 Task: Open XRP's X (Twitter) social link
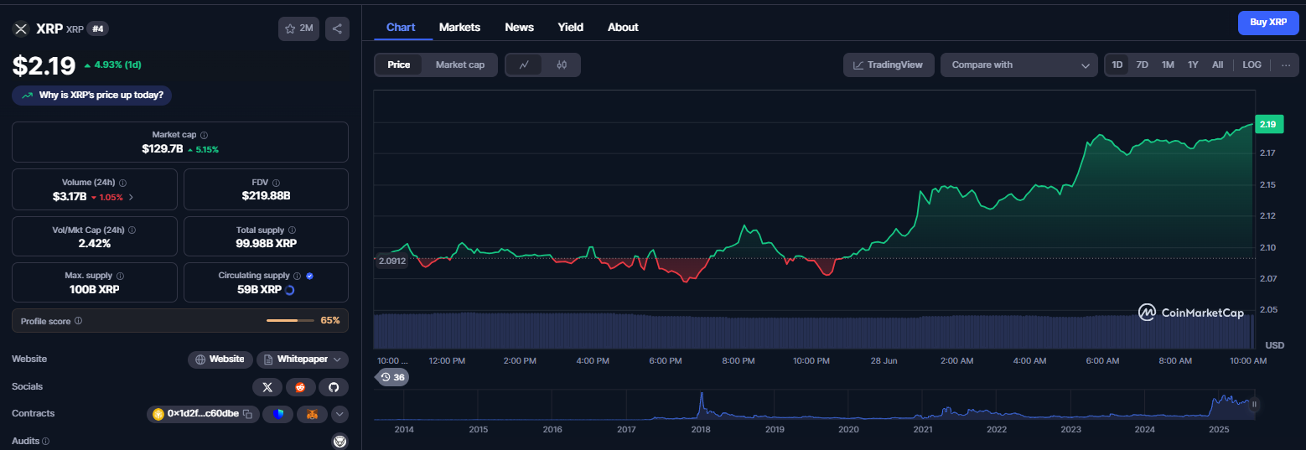[x=267, y=387]
